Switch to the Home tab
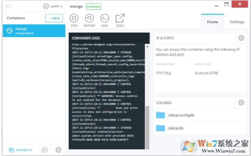 (212, 22)
